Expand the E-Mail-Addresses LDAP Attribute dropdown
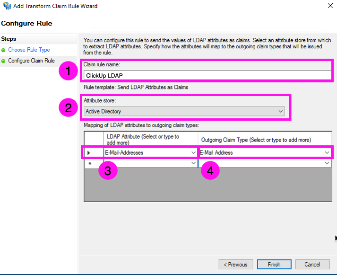Viewport: 337px width, 275px height. coord(193,153)
